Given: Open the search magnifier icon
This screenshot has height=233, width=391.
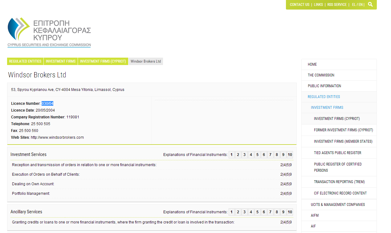Looking at the screenshot, I should 370,5.
